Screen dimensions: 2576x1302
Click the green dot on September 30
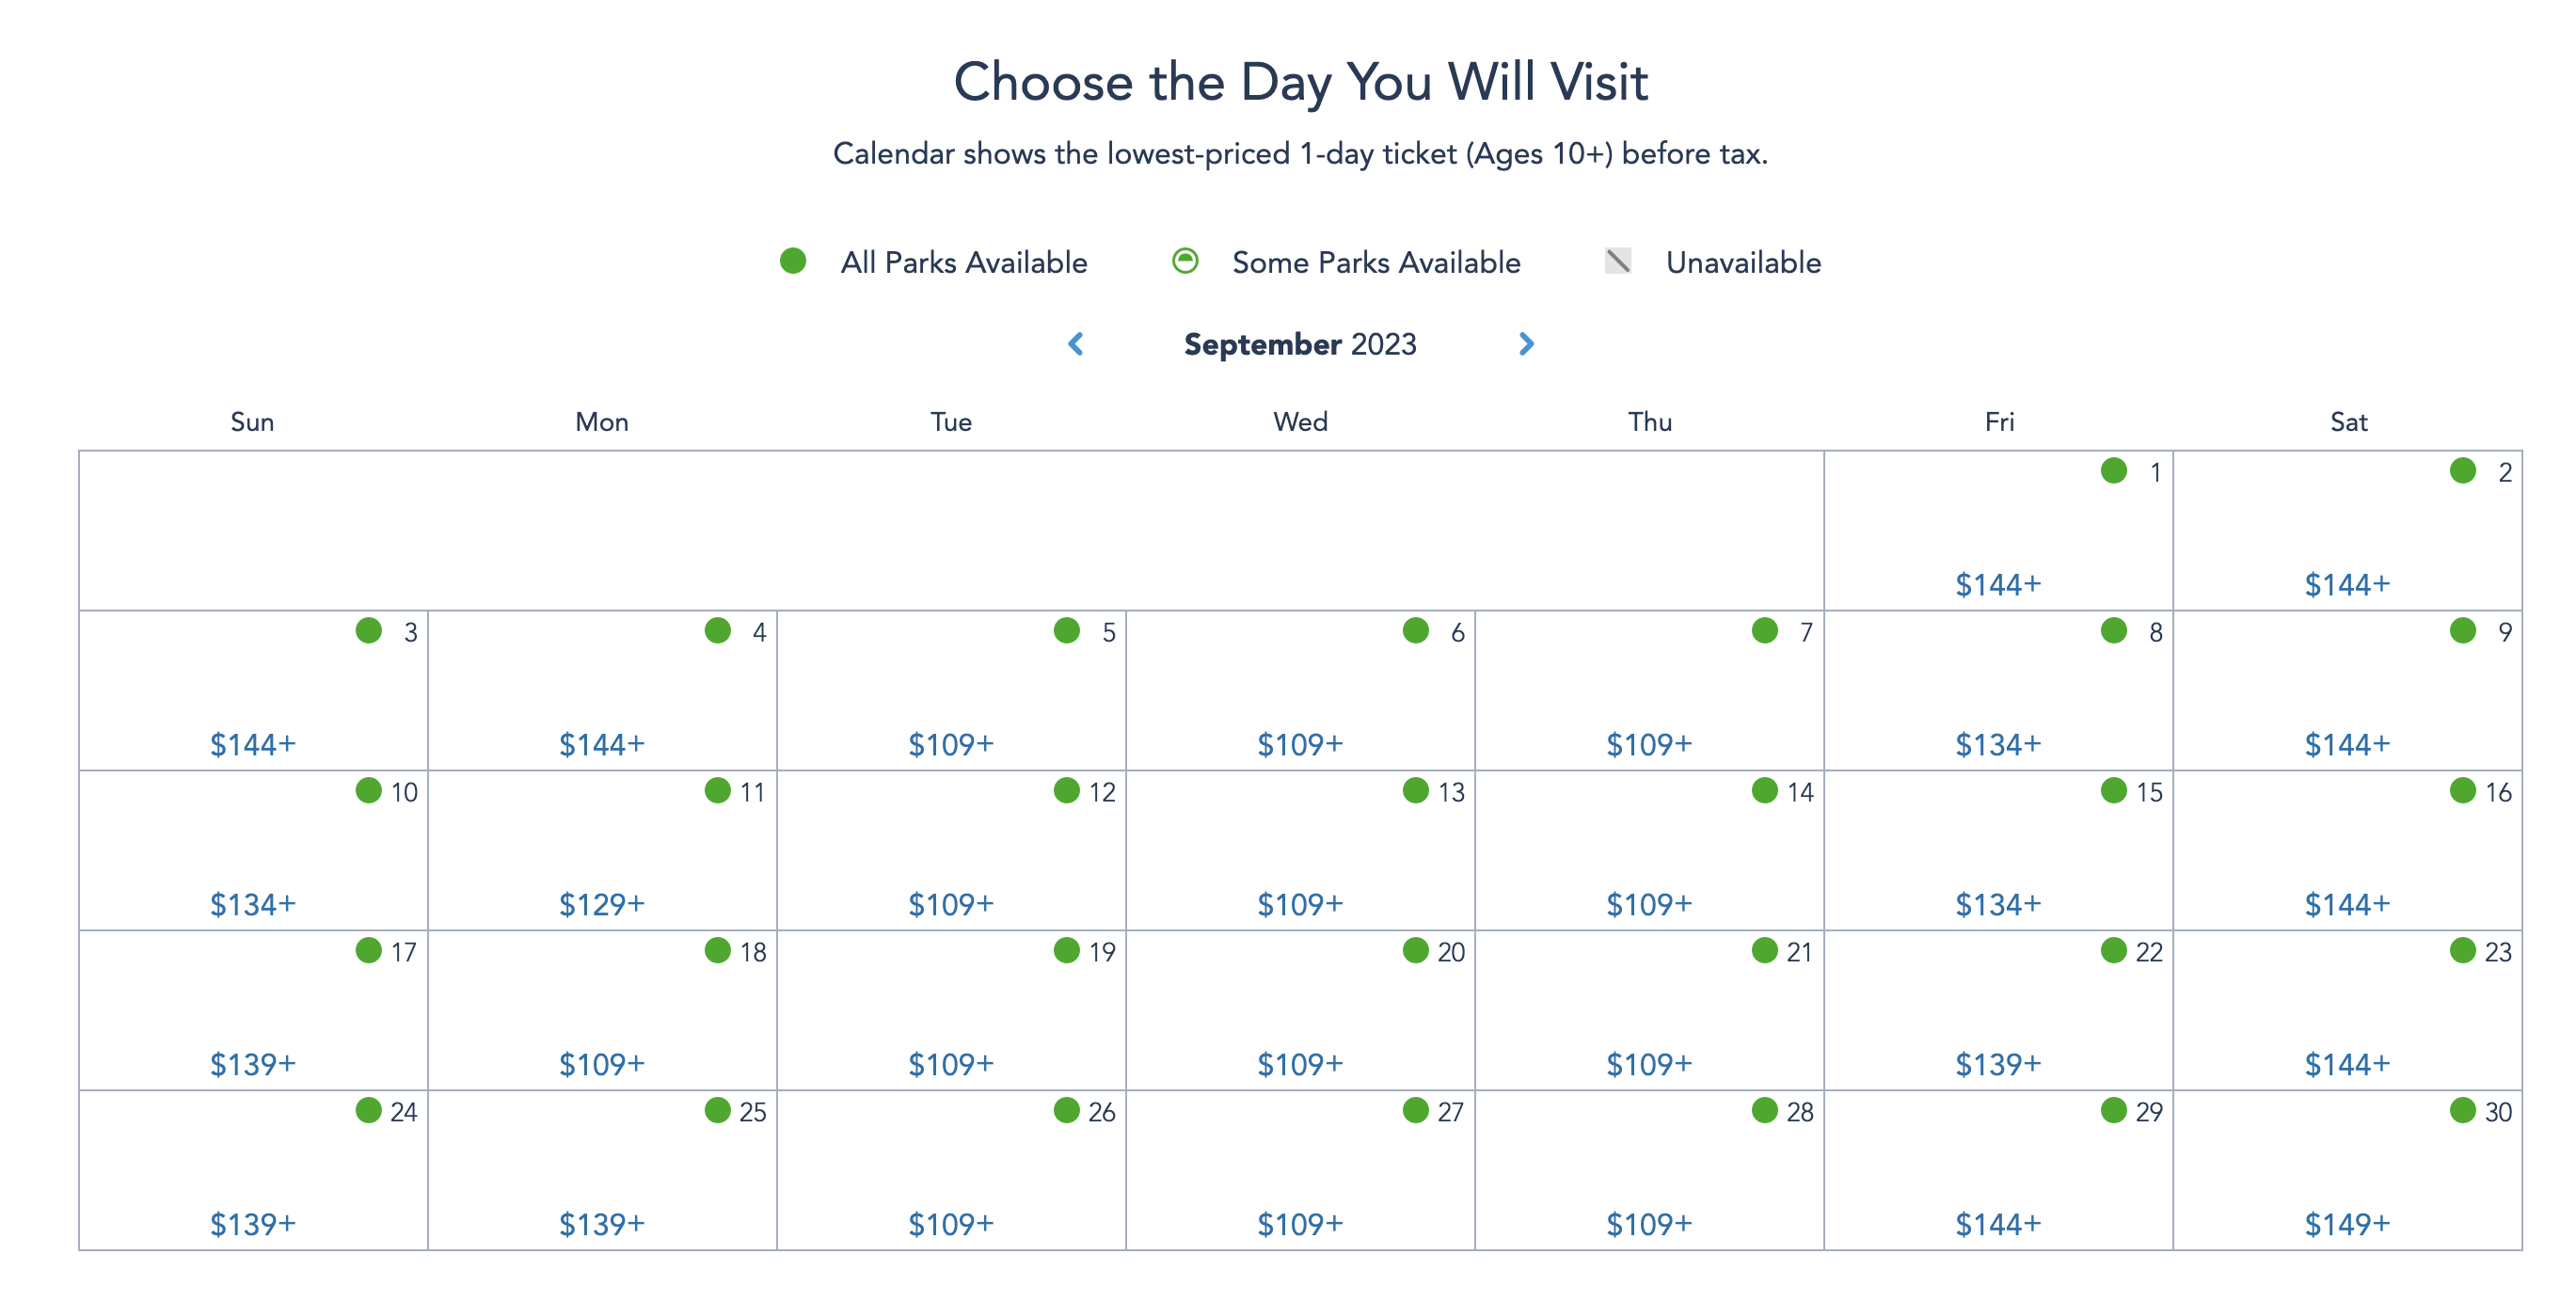click(x=2462, y=1110)
